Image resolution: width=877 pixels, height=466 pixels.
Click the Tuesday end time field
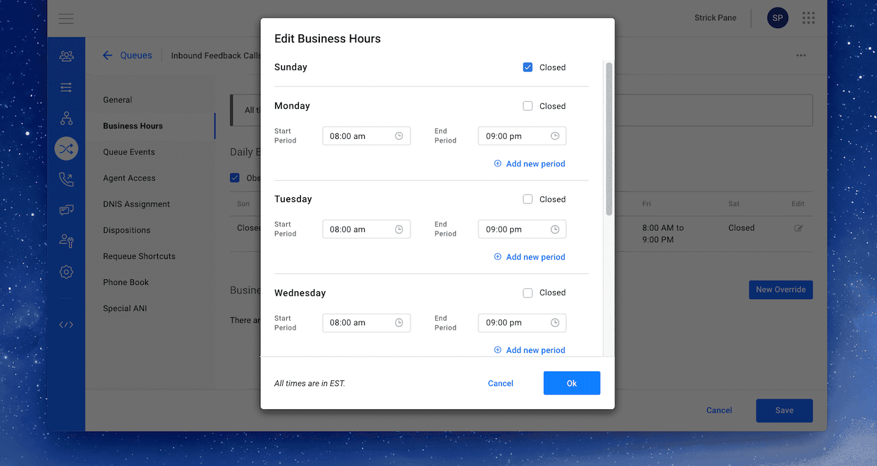[522, 229]
